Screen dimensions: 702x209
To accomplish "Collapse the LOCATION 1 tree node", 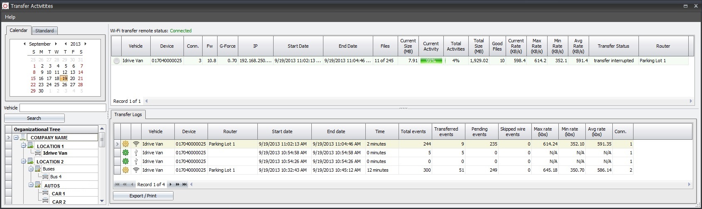I will coord(24,146).
